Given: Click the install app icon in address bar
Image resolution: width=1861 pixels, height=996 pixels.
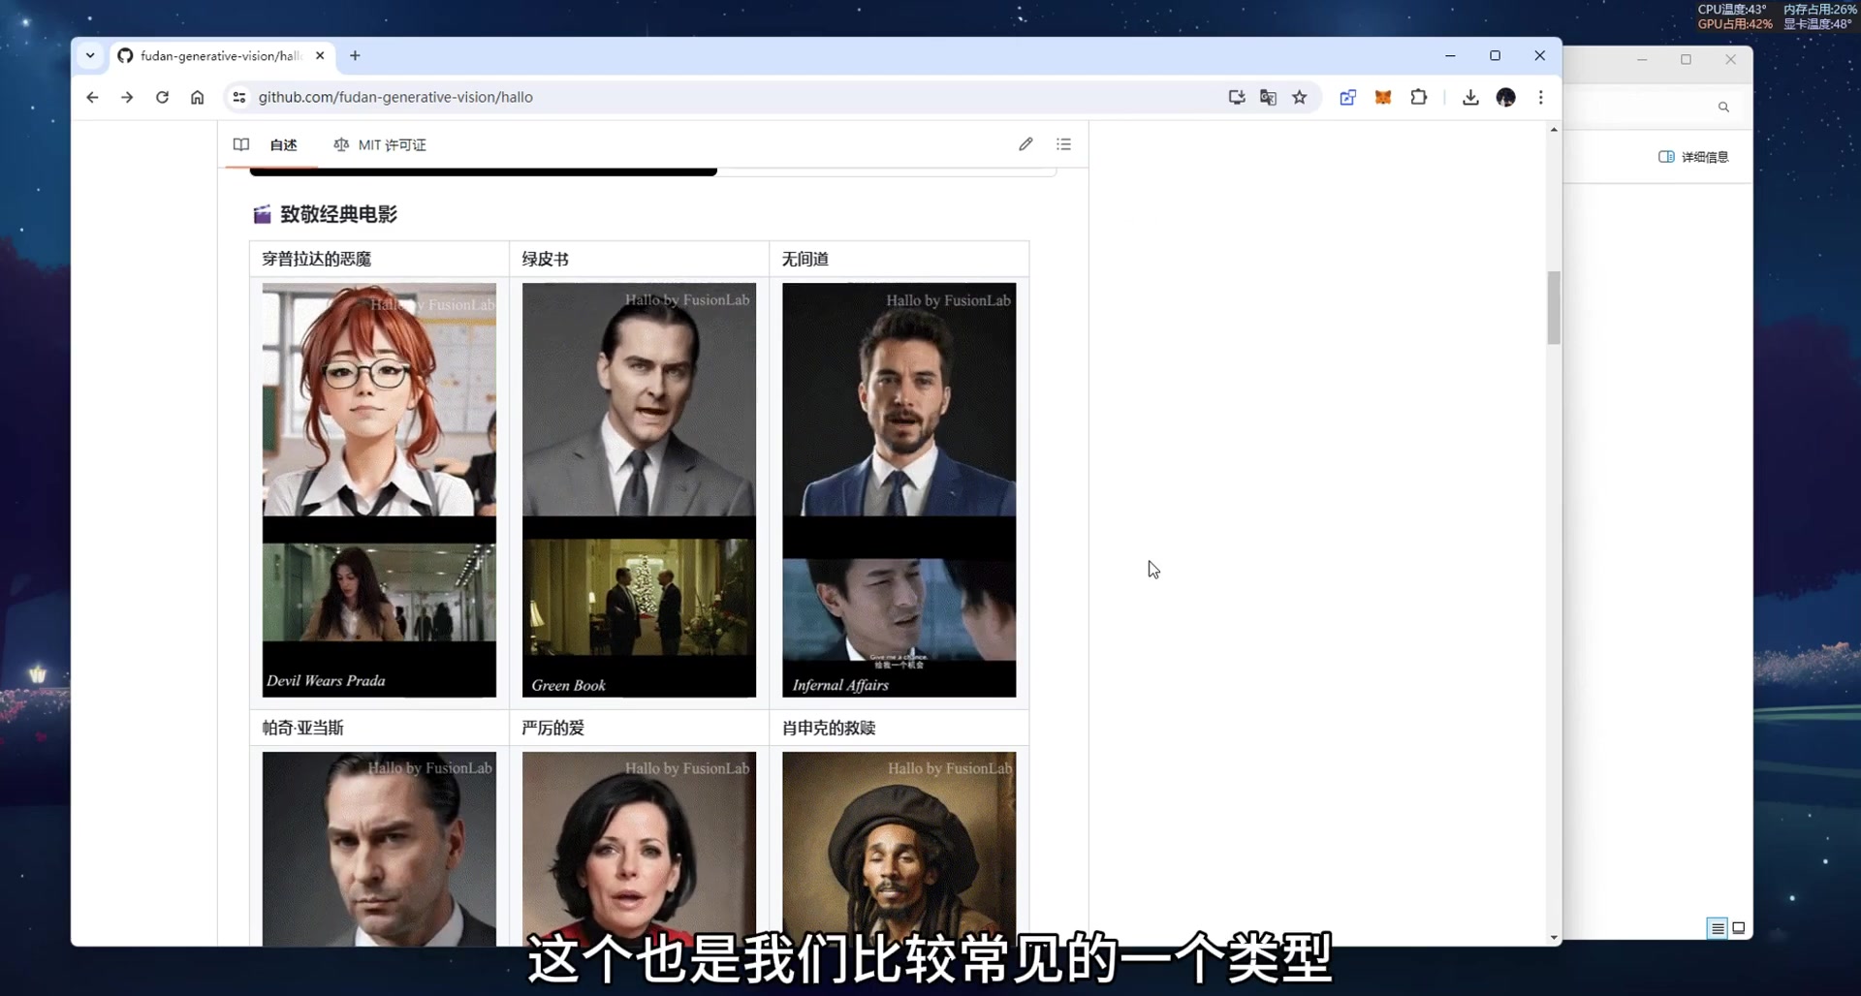Looking at the screenshot, I should click(x=1236, y=97).
